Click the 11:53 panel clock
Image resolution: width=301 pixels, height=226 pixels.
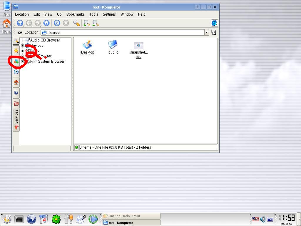287,218
